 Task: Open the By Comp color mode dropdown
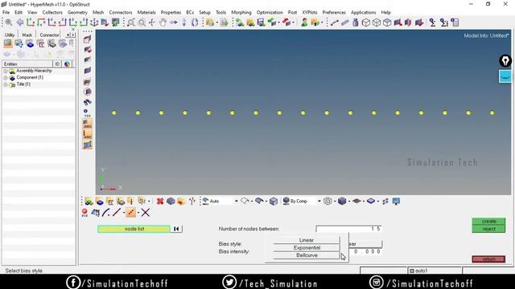(319, 201)
